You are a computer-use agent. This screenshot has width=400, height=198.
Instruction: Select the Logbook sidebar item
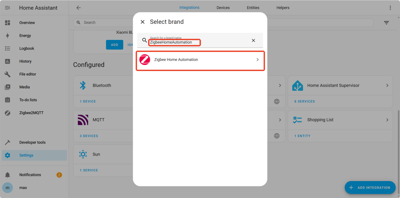pyautogui.click(x=34, y=48)
